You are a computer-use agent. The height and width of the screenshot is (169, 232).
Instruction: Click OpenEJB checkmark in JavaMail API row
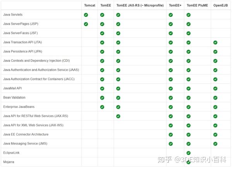coord(215,89)
